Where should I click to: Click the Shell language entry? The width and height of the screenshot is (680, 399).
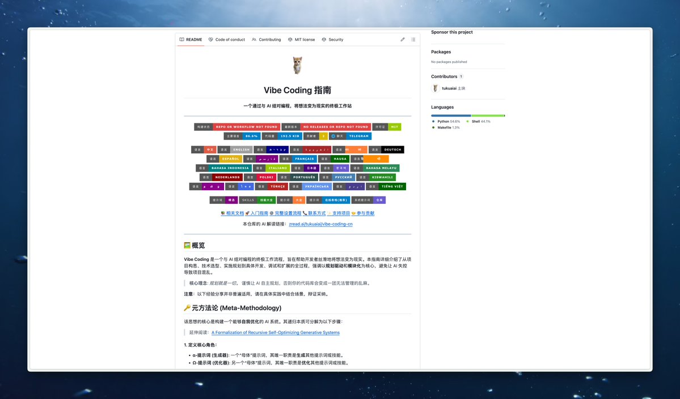point(478,122)
